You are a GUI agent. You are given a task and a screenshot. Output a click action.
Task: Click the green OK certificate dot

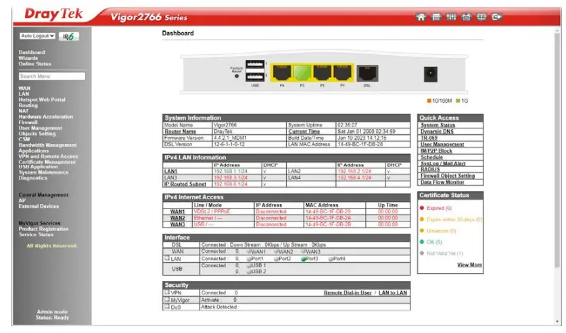click(421, 242)
